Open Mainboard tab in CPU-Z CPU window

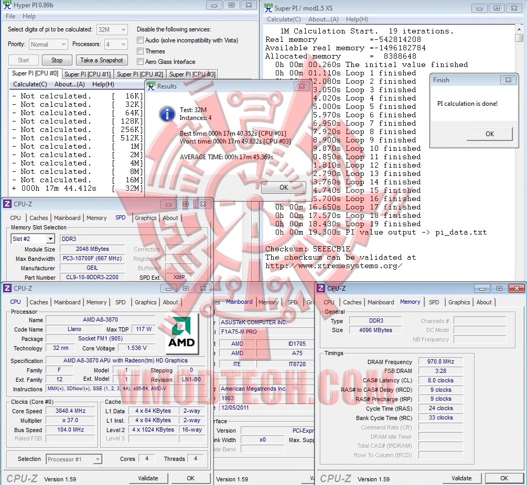(67, 302)
